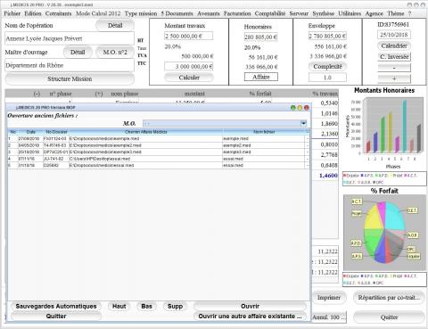428x329 pixels.
Task: Open the Cotraitants menu
Action: [58, 13]
